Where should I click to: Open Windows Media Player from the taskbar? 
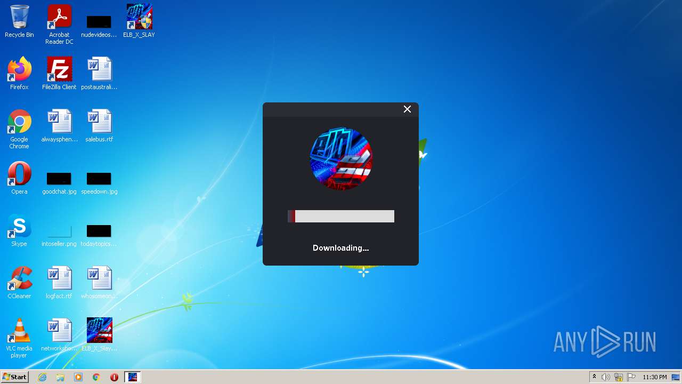point(78,377)
